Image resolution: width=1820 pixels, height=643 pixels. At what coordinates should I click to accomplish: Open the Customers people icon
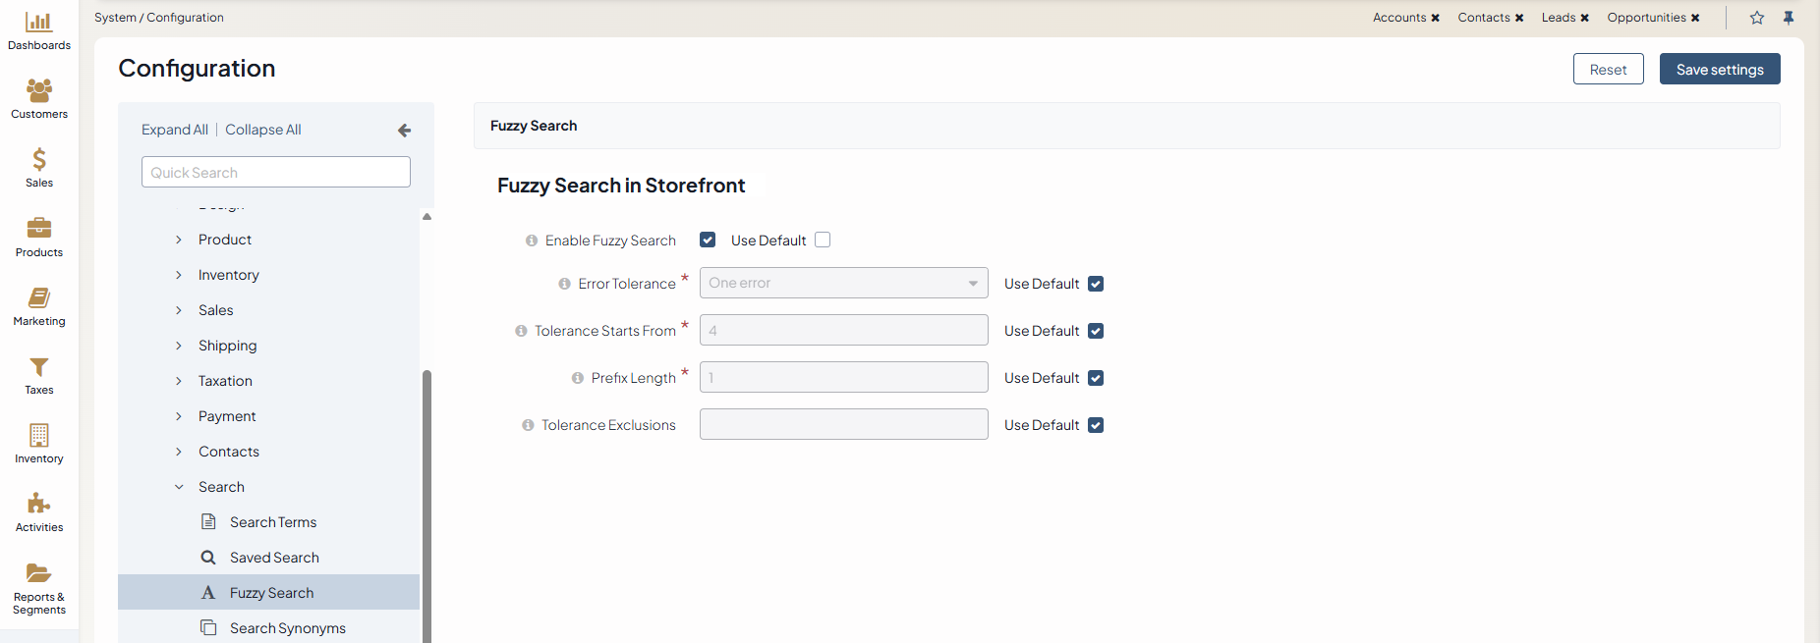[x=39, y=90]
